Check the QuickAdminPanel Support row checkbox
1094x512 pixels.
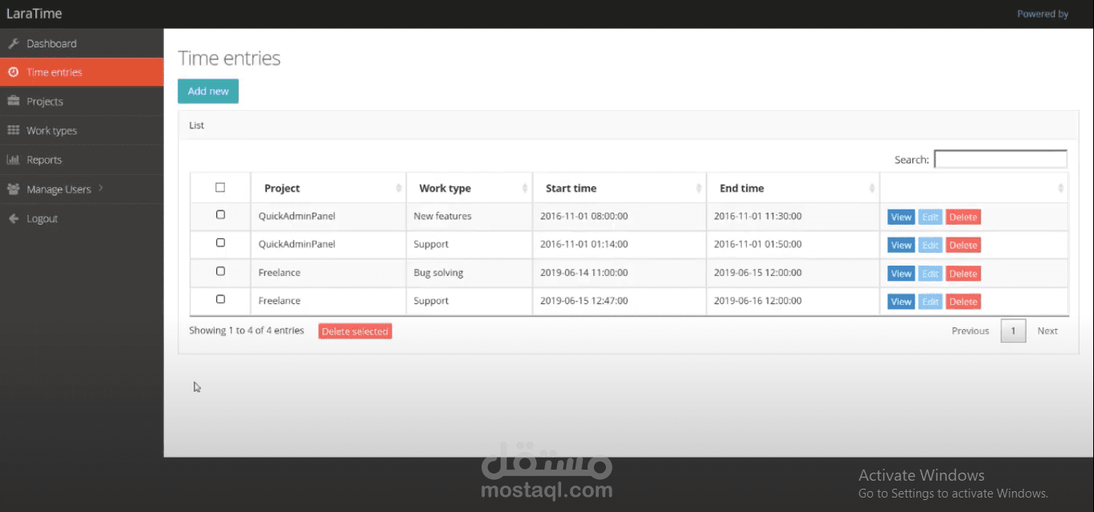pyautogui.click(x=221, y=243)
